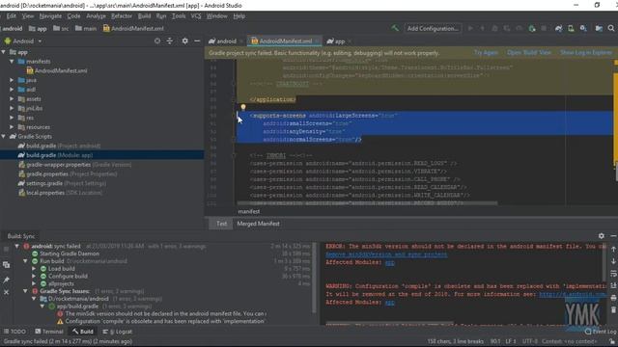Click the 'manifest' breadcrumb below editor
This screenshot has width=618, height=347.
tap(249, 212)
